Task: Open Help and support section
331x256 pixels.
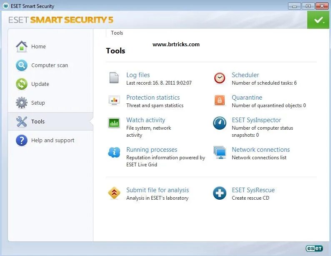Action: click(x=53, y=141)
